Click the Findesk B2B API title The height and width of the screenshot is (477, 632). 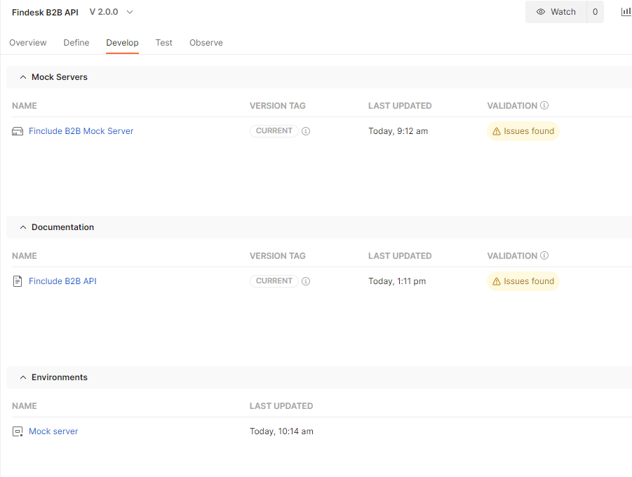click(x=45, y=13)
